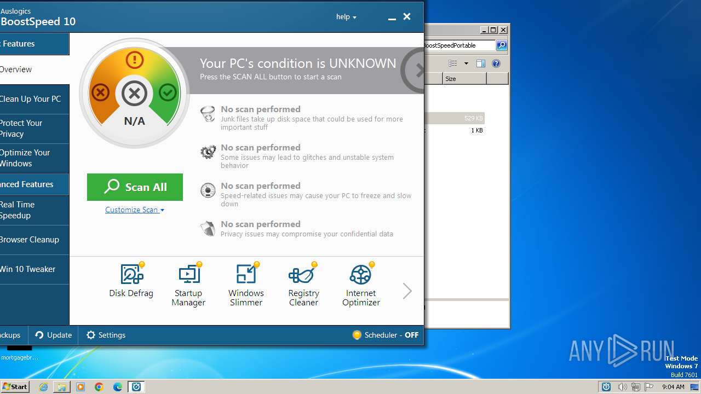Toggle the Scheduler OFF switch

coord(386,335)
